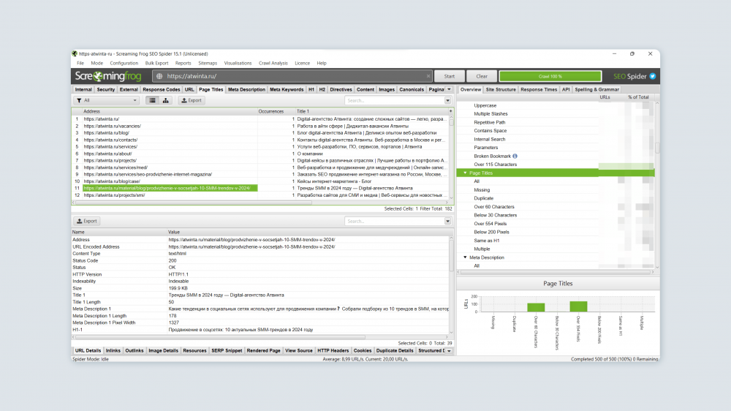Open the File menu

click(80, 63)
